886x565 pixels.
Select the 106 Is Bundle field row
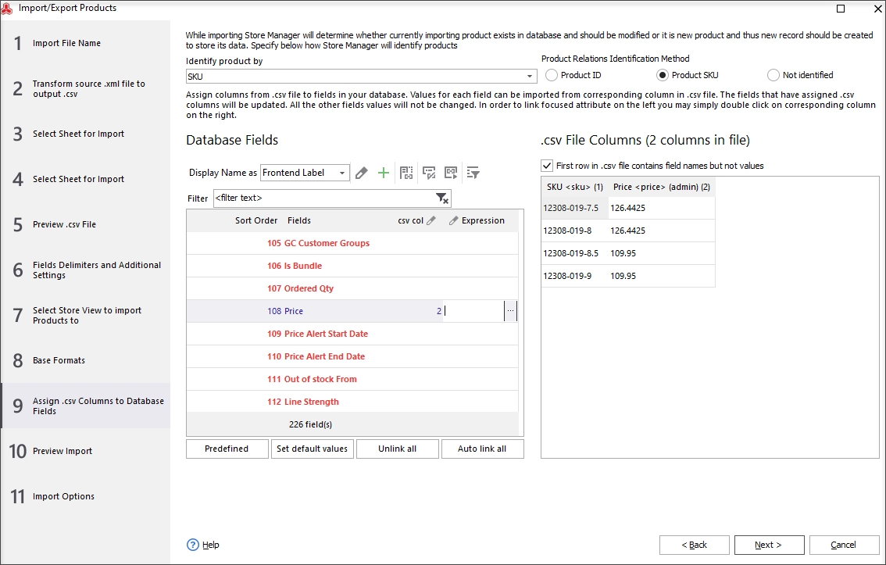[x=352, y=266]
